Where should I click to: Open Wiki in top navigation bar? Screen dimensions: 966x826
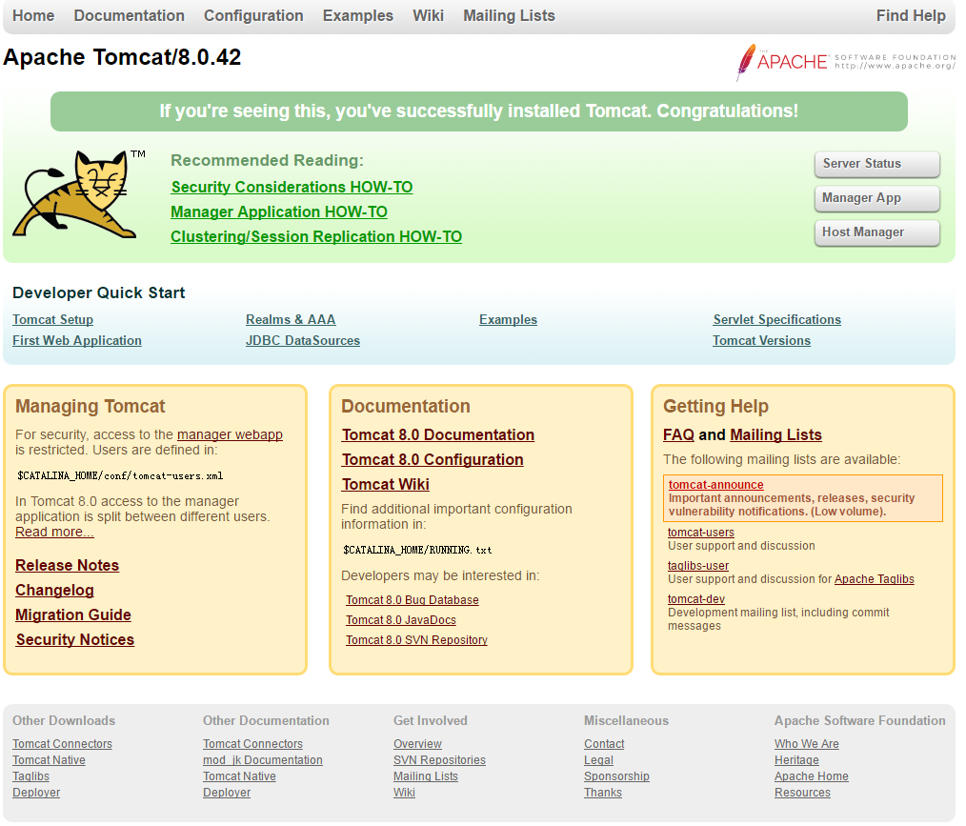coord(428,15)
